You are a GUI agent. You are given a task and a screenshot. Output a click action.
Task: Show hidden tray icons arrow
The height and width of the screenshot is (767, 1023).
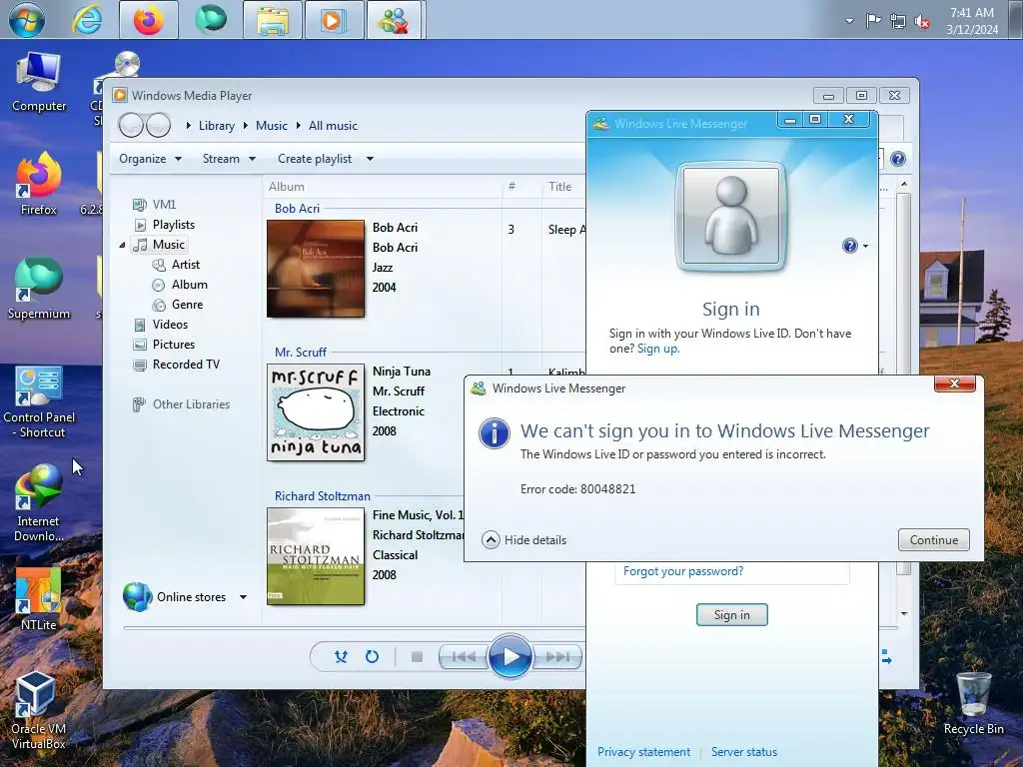coord(849,21)
